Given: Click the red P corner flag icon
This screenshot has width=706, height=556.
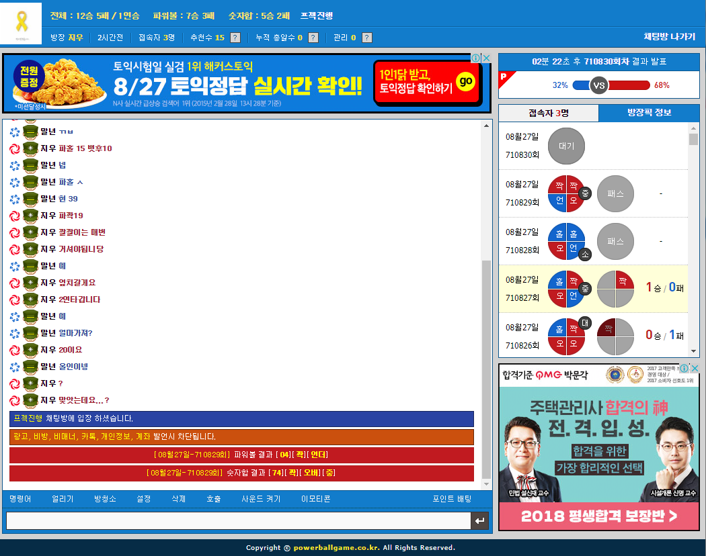Looking at the screenshot, I should tap(505, 77).
